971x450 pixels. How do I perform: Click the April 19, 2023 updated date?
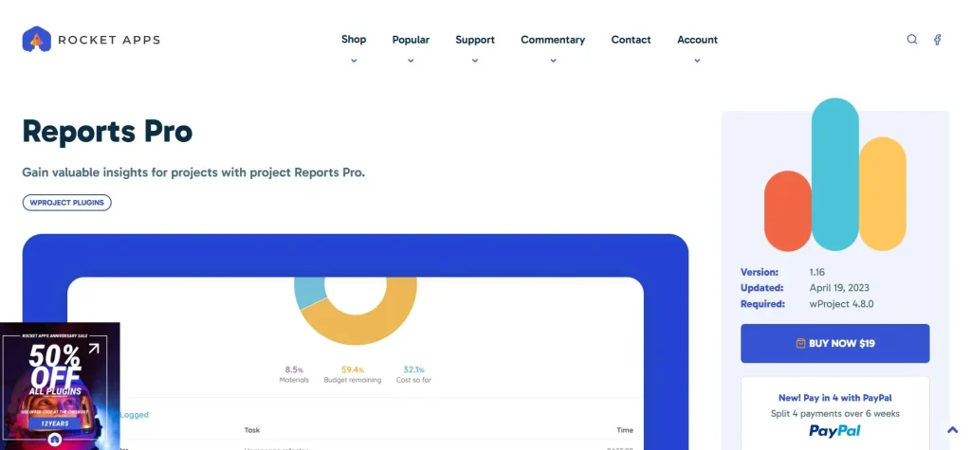[x=839, y=288]
